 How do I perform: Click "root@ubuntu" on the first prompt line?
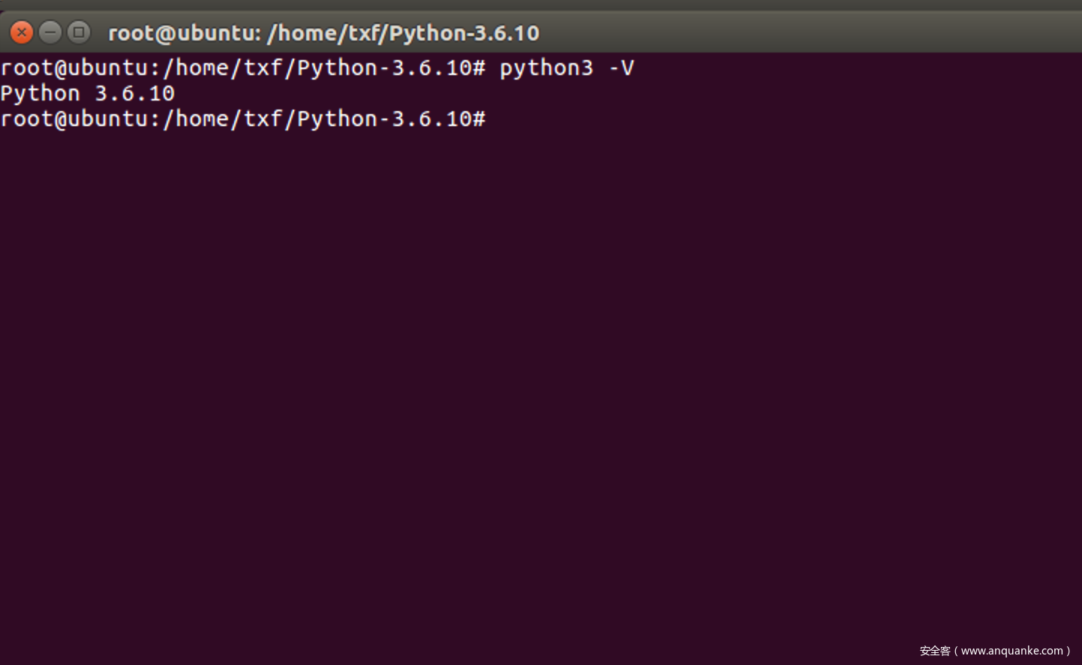[x=75, y=68]
